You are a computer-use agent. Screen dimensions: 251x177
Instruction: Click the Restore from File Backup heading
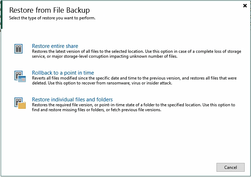(x=49, y=10)
